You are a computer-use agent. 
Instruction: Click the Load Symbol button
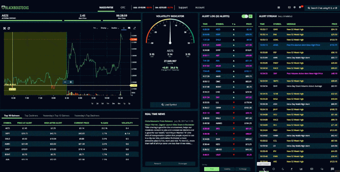[170, 105]
